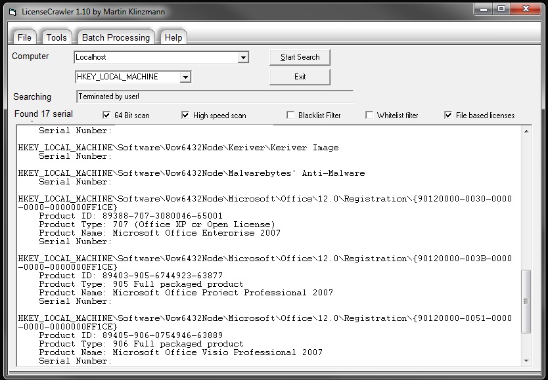This screenshot has height=380, width=548.
Task: Click the results scrollbar down arrow
Action: 526,361
